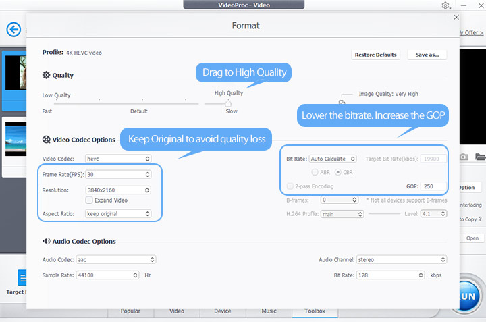Click the camera snapshot icon
The image size is (486, 322).
(x=464, y=157)
